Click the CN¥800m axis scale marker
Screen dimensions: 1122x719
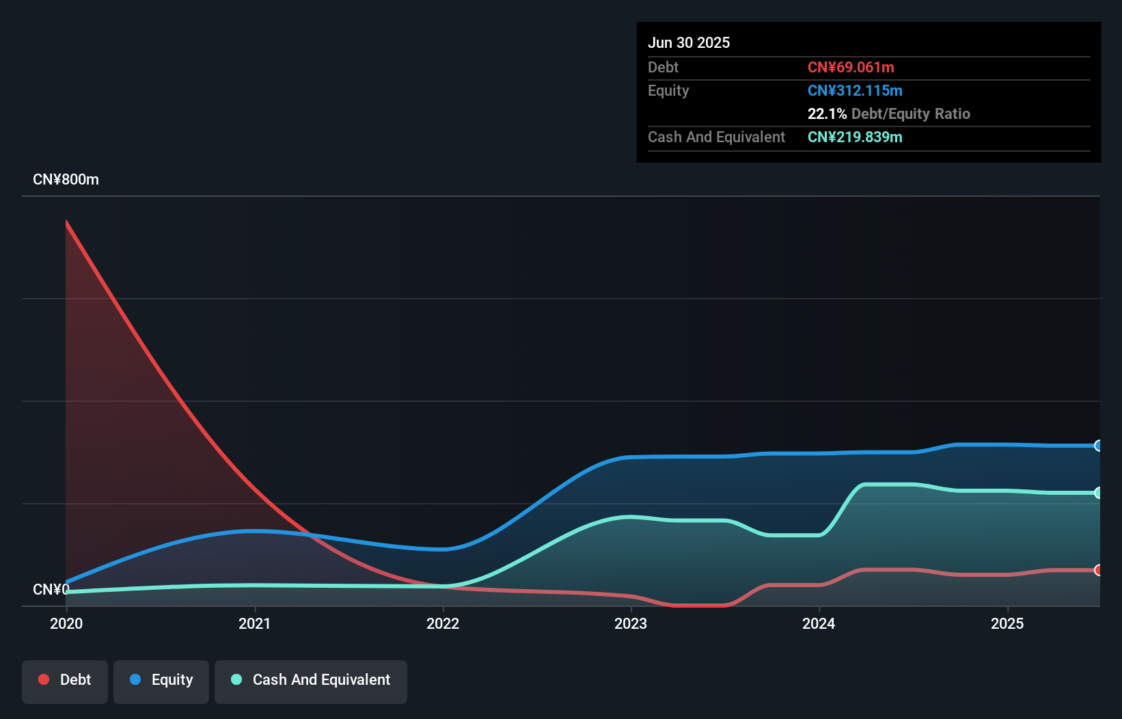click(x=66, y=179)
